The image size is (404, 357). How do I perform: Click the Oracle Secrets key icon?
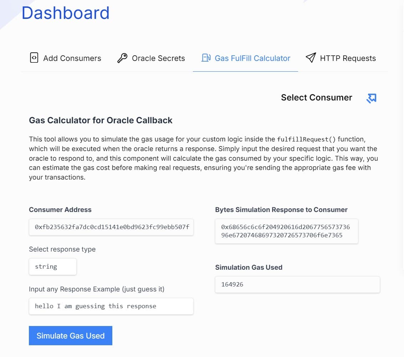122,58
